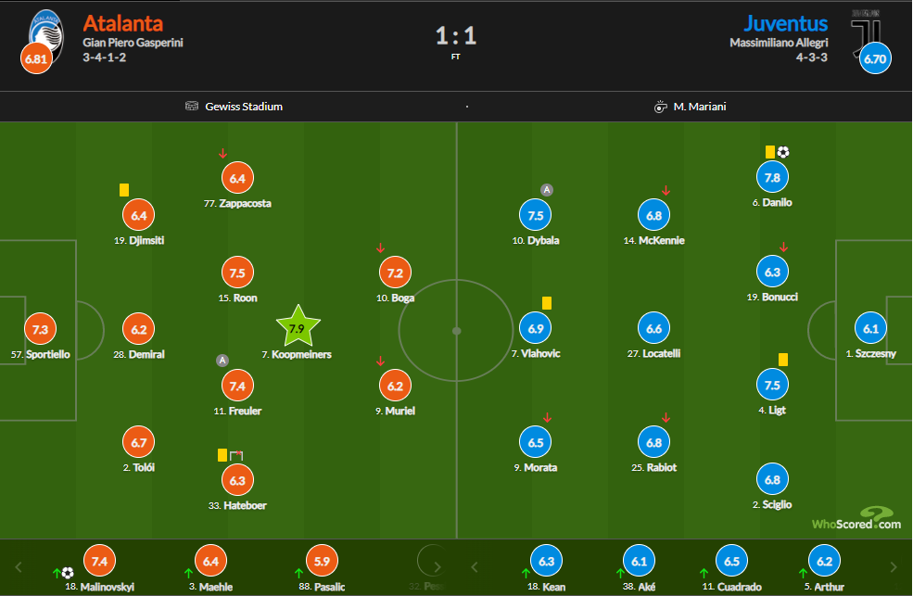Click substitute Malinovskyi's 7.4 rating badge
This screenshot has height=596, width=913.
[100, 560]
